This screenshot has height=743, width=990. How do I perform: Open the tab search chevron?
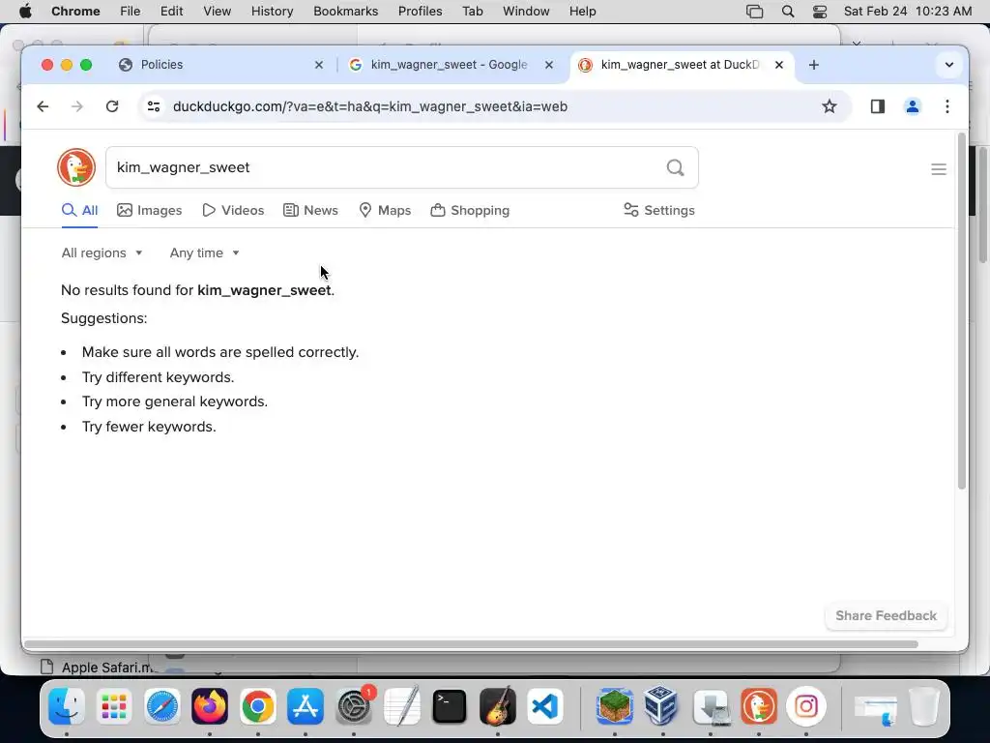tap(948, 65)
